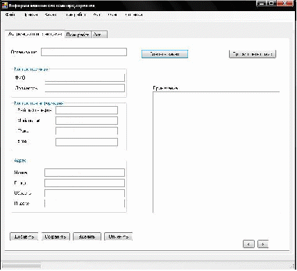The height and width of the screenshot is (271, 297).
Task: Switch to the План работ tab
Action: [x=78, y=35]
